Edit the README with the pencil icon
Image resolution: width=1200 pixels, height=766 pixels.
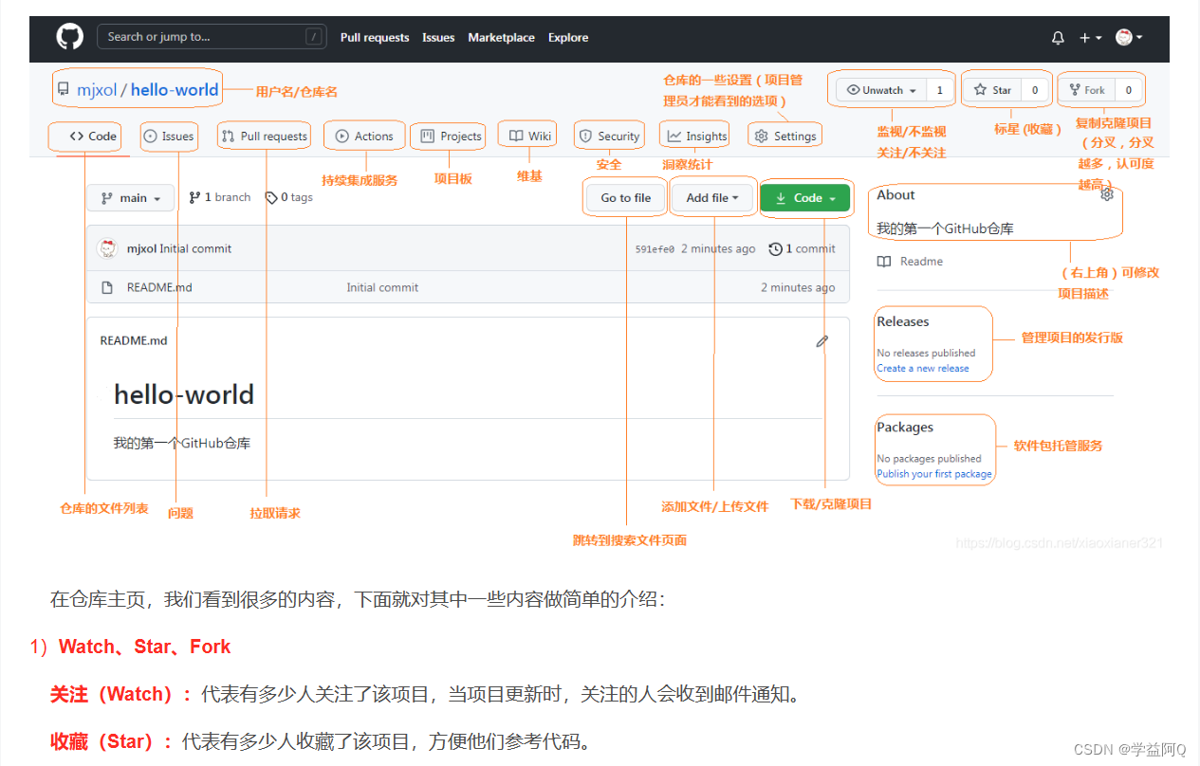822,341
